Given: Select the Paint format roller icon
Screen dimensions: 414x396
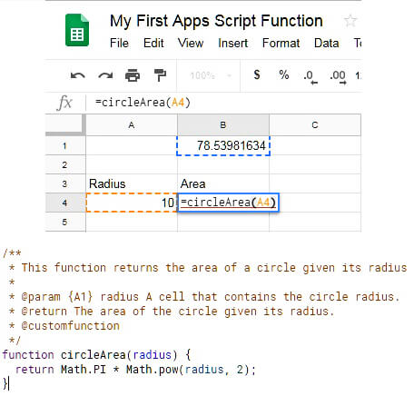Looking at the screenshot, I should pyautogui.click(x=160, y=75).
